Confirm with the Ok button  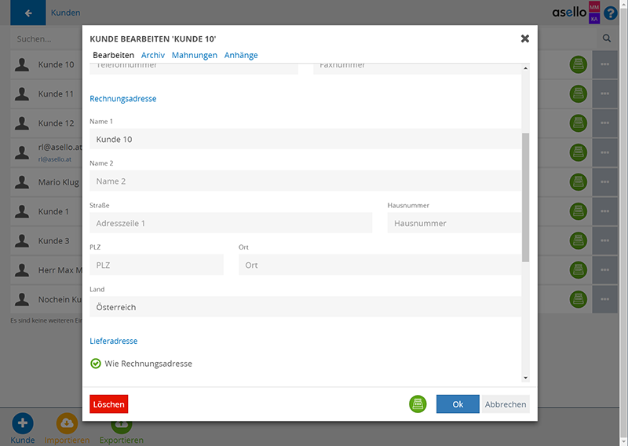458,404
